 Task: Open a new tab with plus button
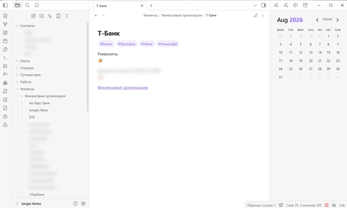(151, 5)
